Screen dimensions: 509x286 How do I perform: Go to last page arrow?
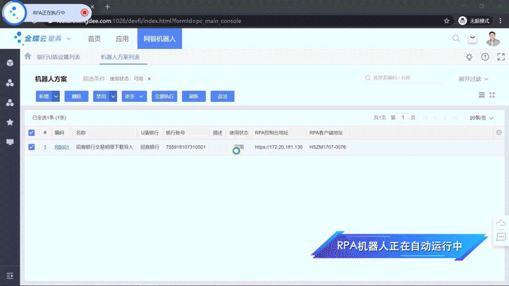tap(455, 118)
